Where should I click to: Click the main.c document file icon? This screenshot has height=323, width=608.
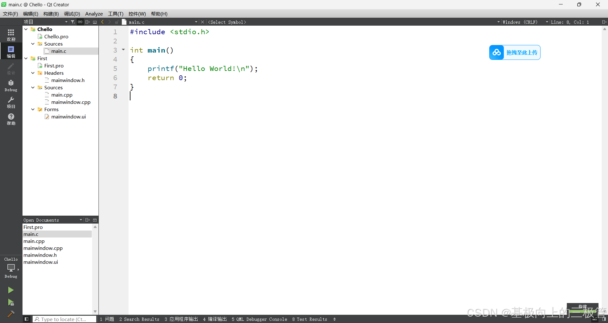[x=124, y=22]
